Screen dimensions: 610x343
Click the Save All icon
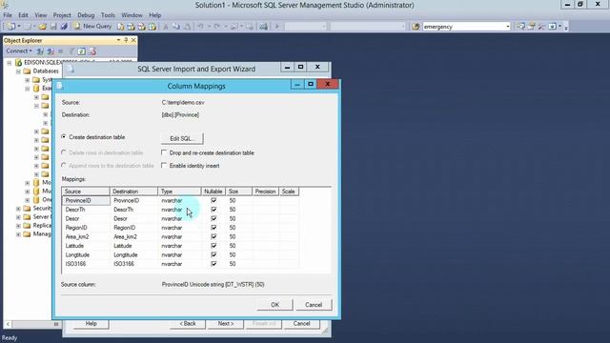click(64, 27)
